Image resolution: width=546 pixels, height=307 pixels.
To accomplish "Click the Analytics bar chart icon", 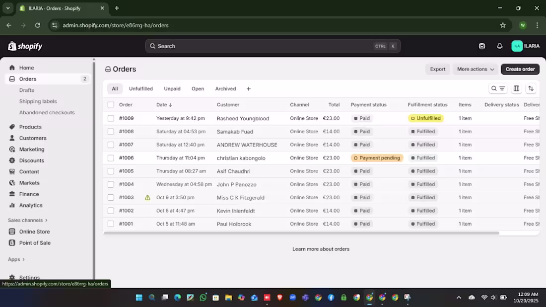I will 12,205.
